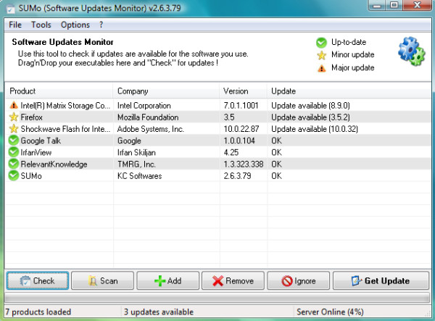Select the Google Talk product name
Screen dimensions: 435x321
pyautogui.click(x=41, y=141)
